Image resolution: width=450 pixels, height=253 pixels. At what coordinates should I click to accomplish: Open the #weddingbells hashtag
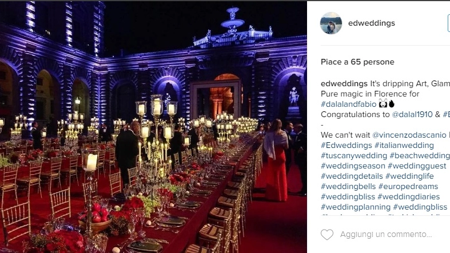(348, 187)
